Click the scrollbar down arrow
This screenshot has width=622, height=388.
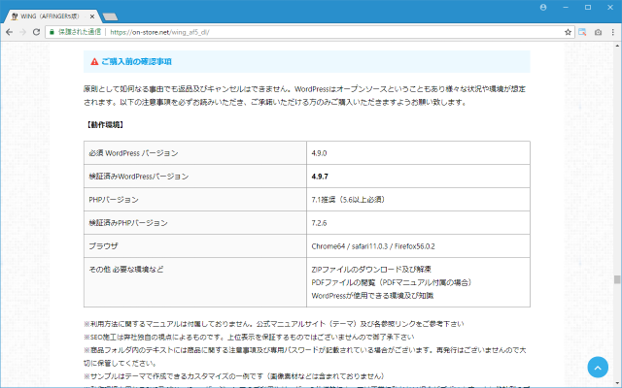point(617,383)
